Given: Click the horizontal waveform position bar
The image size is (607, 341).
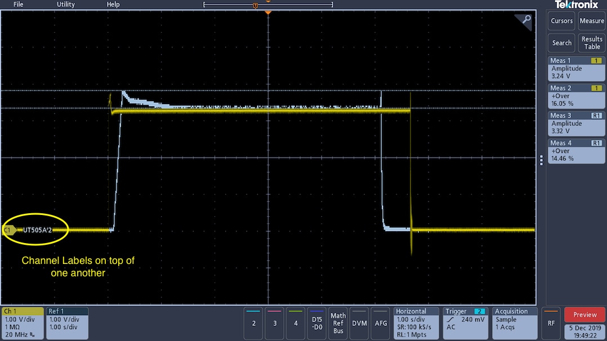Looking at the screenshot, I should pos(268,5).
